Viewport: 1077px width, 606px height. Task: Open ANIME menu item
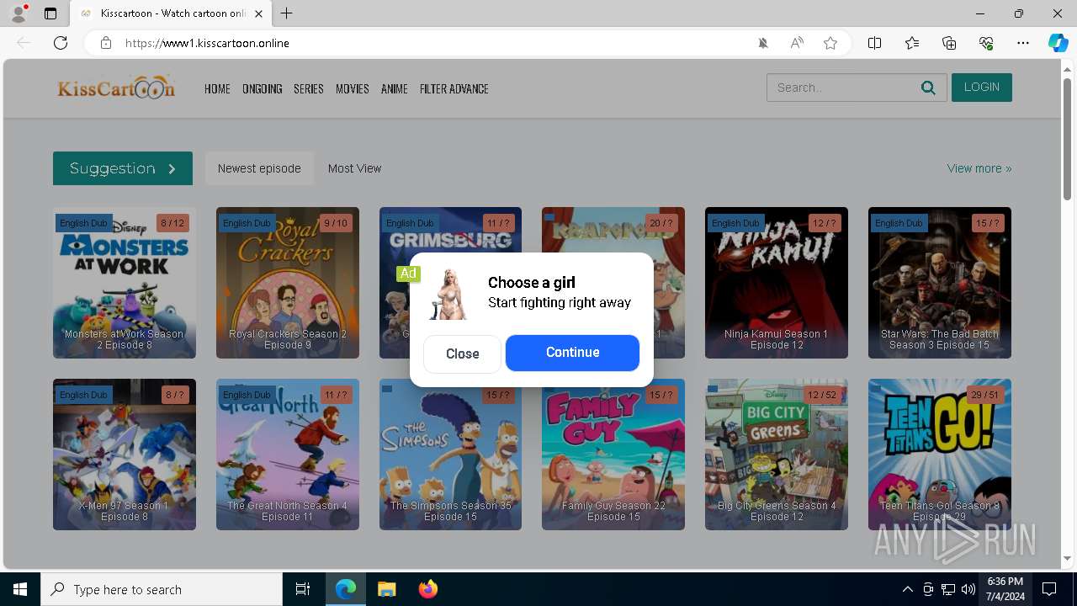395,89
